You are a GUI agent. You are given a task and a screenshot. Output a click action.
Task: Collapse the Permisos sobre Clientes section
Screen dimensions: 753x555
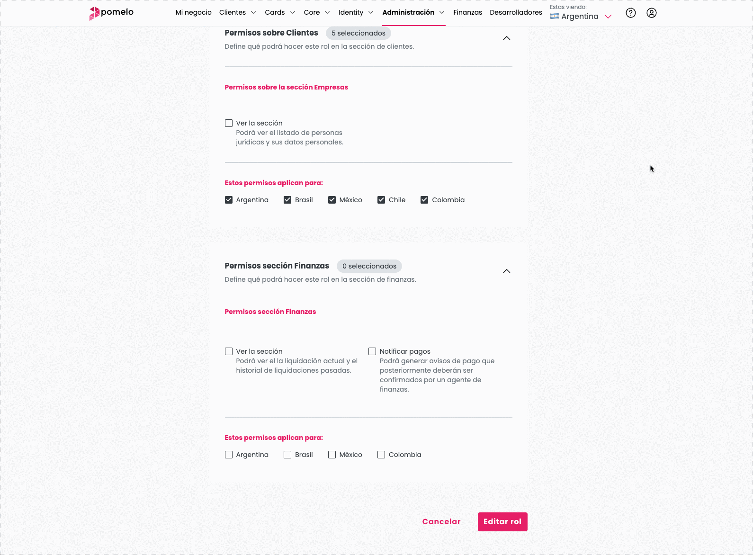[507, 38]
